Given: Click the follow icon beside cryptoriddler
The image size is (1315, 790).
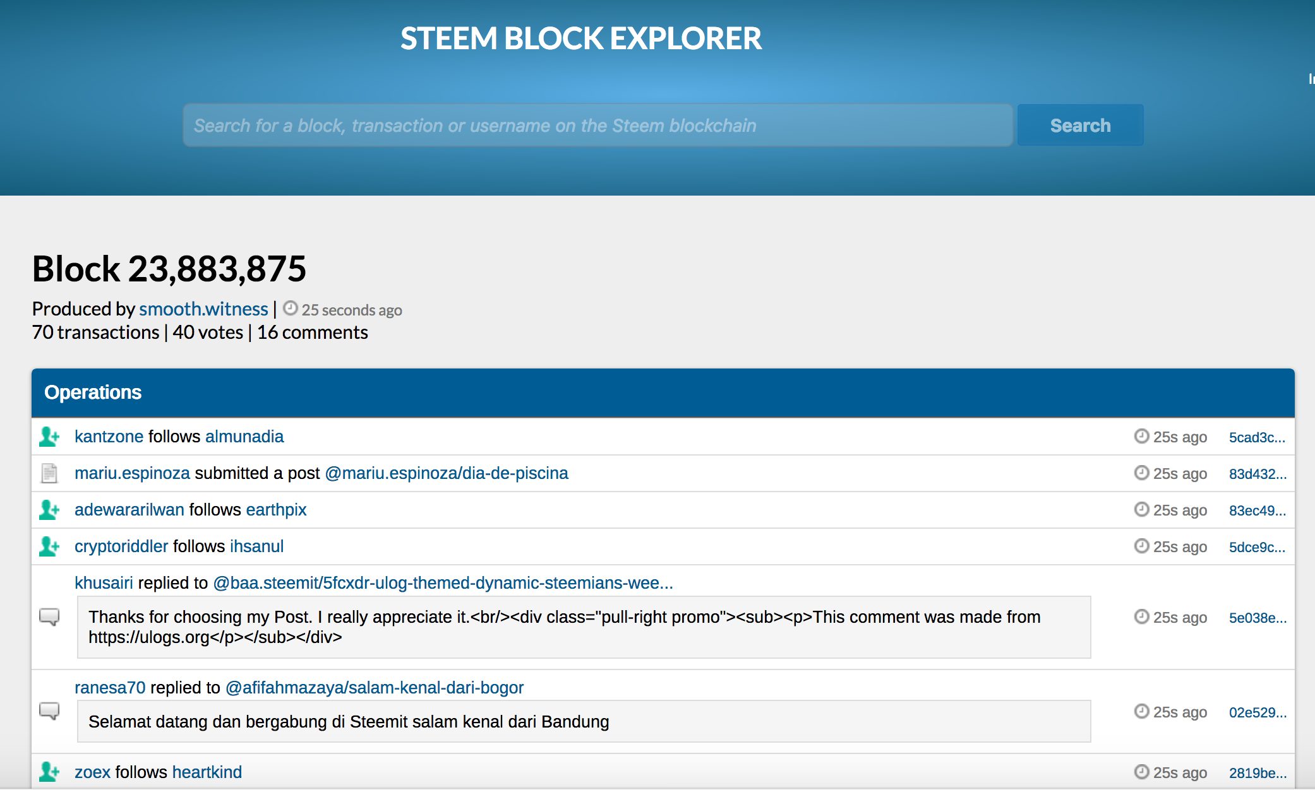Looking at the screenshot, I should pos(49,546).
